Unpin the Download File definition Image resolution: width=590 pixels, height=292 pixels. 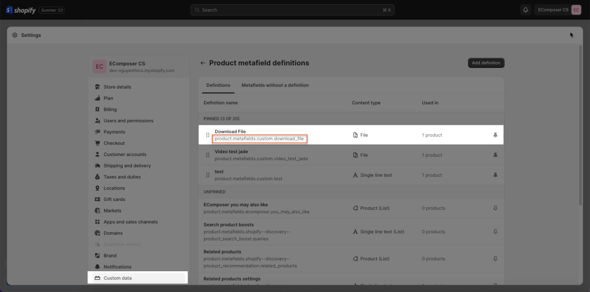click(495, 135)
